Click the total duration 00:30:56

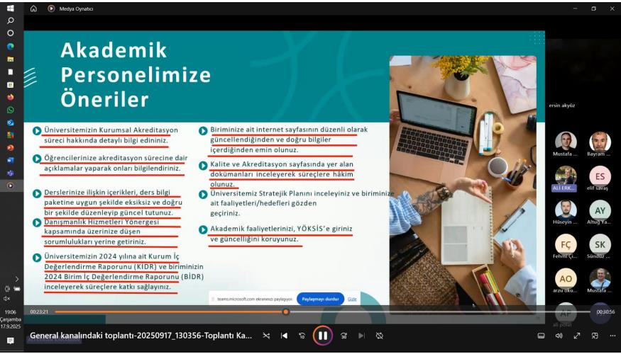[605, 312]
